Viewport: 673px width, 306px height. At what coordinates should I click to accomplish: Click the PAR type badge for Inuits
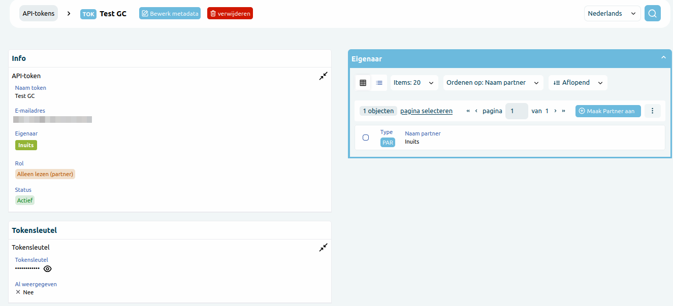(x=388, y=143)
